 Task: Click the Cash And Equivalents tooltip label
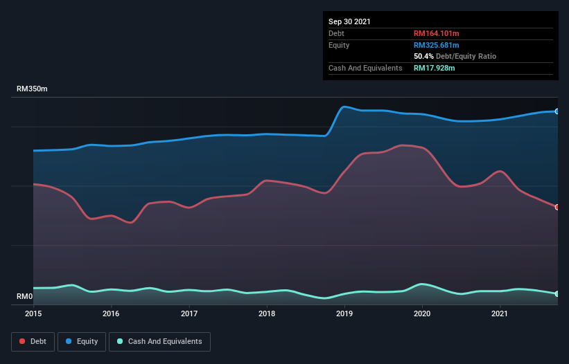pyautogui.click(x=365, y=68)
